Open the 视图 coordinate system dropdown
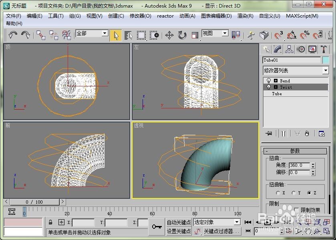This screenshot has height=240, width=336. coord(225,34)
